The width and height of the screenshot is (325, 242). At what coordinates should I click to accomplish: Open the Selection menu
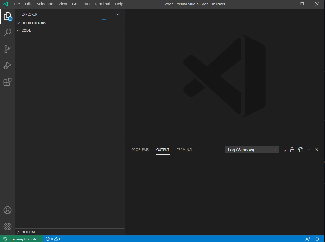[x=45, y=4]
